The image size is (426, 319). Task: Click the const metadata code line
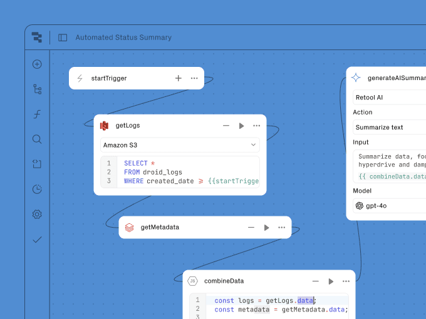pyautogui.click(x=281, y=310)
